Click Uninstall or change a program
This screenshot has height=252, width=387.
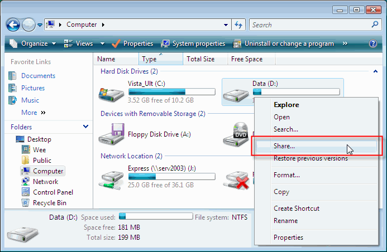click(283, 43)
